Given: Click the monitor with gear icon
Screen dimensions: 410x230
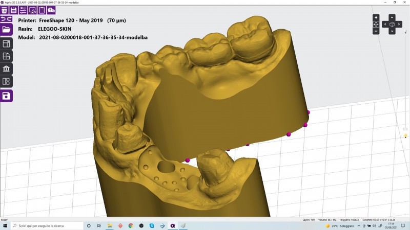Looking at the screenshot, I should pos(32,10).
